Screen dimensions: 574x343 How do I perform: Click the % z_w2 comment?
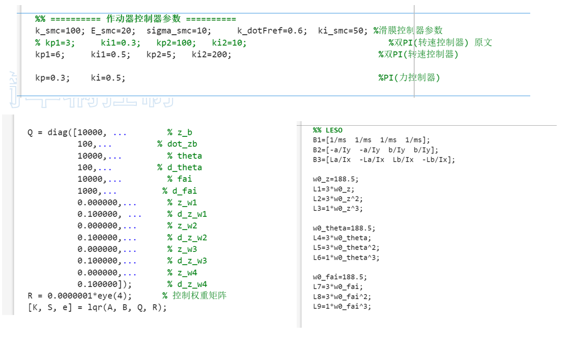182,226
